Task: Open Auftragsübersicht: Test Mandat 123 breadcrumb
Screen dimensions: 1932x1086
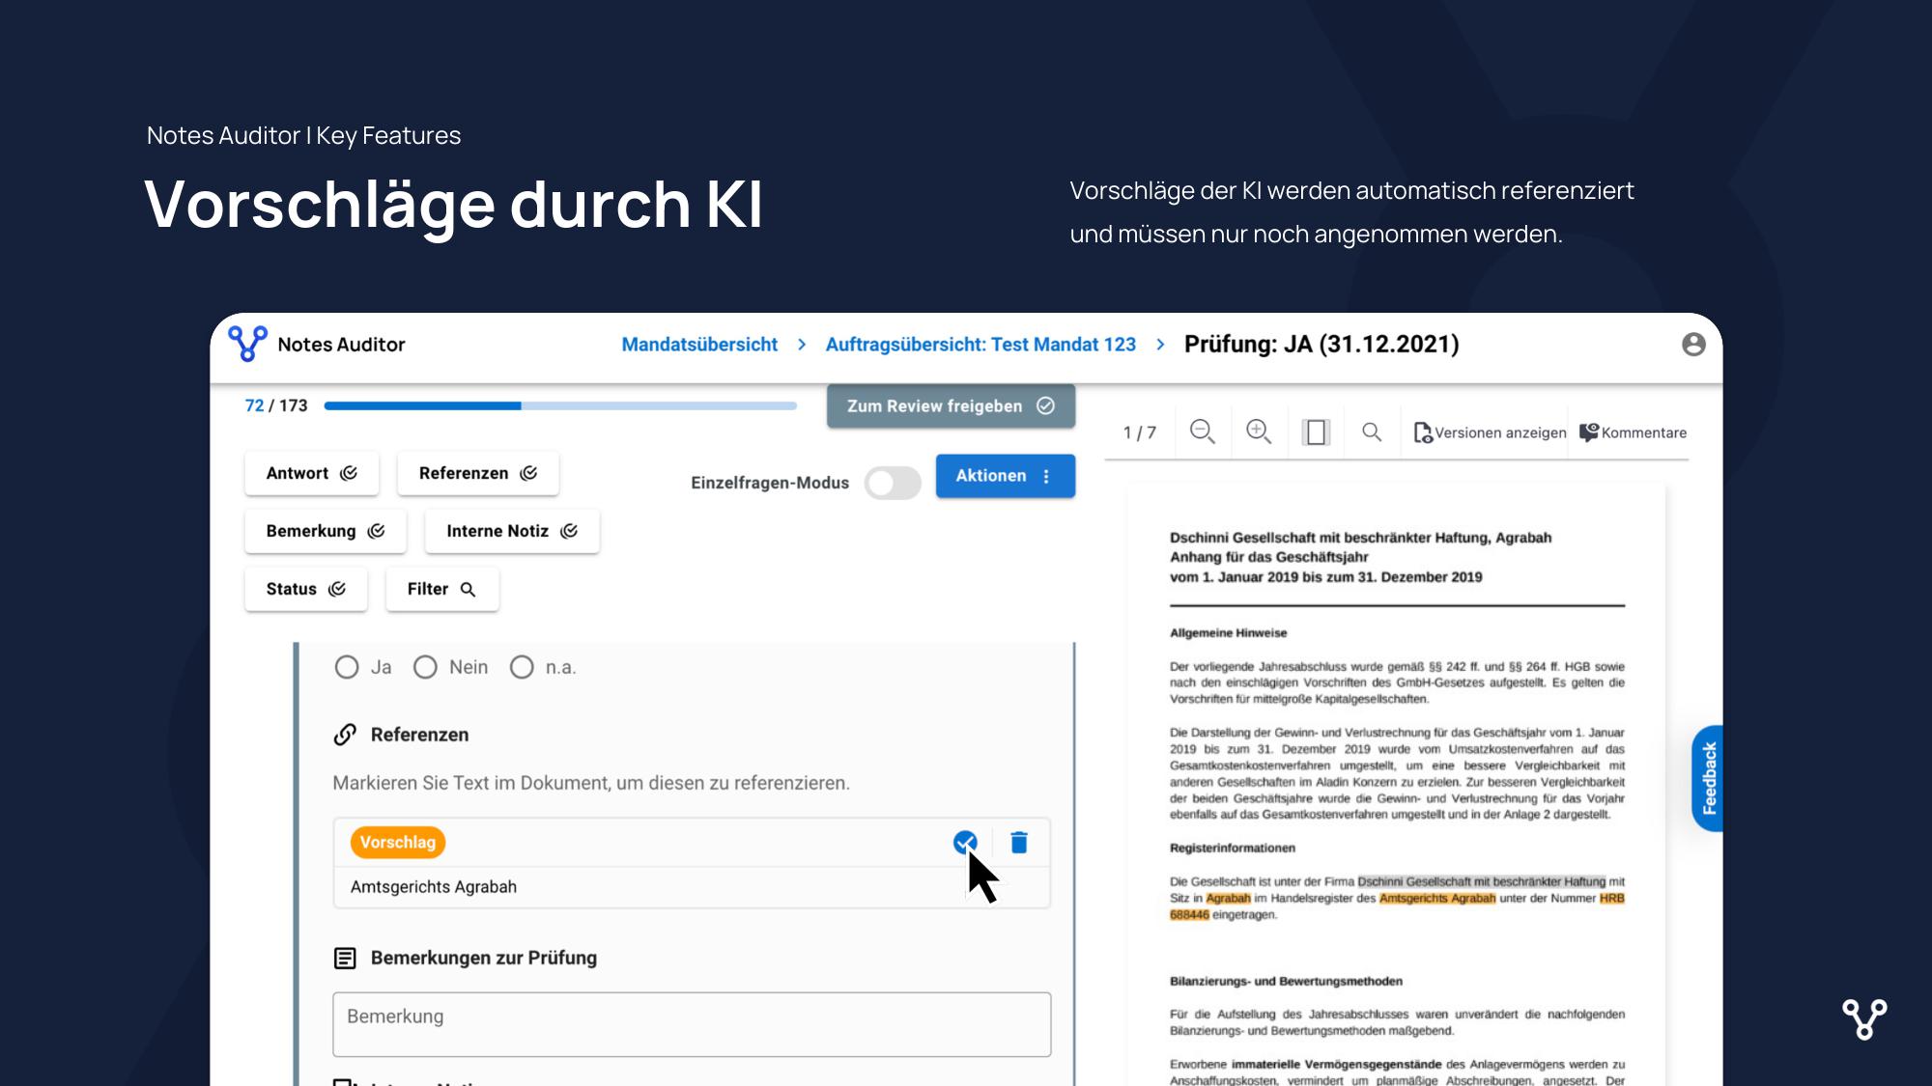Action: coord(980,345)
